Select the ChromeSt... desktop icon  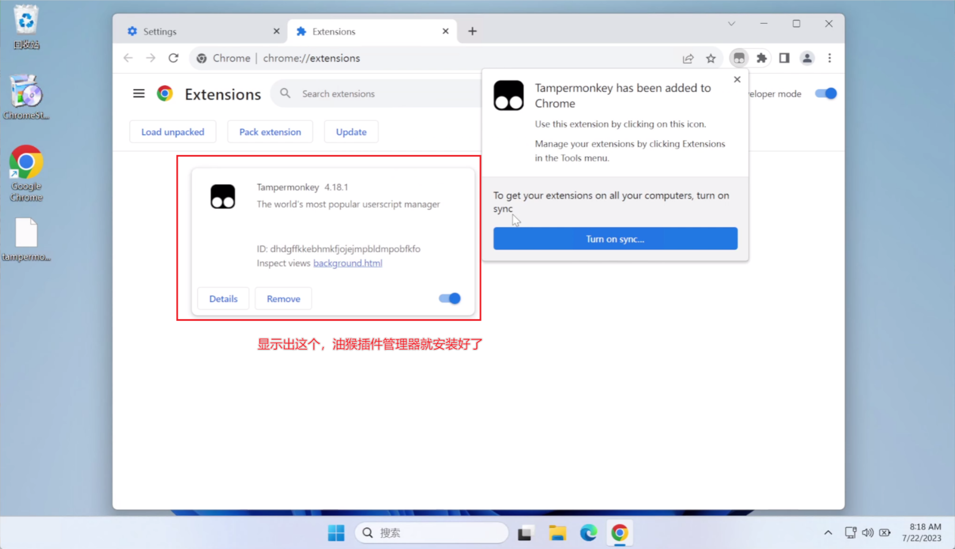tap(26, 97)
